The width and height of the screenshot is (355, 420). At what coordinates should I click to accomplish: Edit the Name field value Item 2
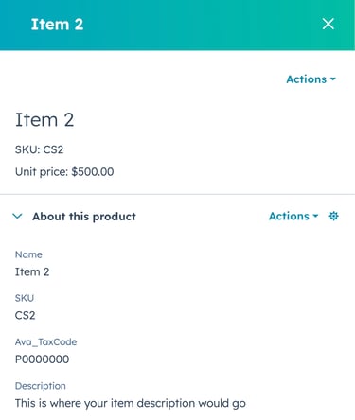point(32,271)
